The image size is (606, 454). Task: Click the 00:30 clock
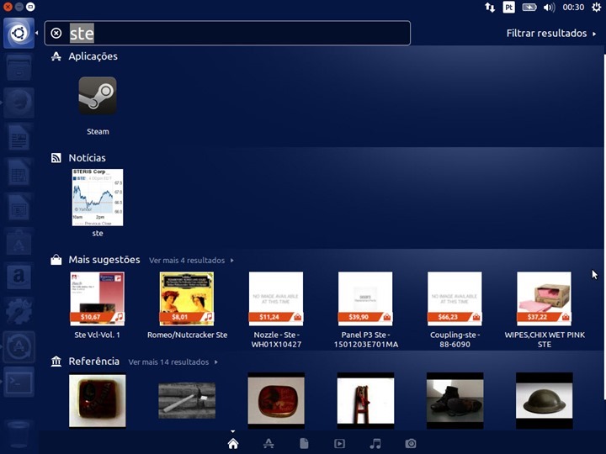[x=573, y=8]
